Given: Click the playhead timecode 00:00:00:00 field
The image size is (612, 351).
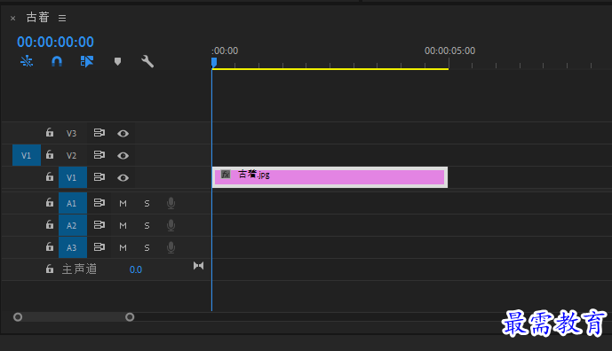Looking at the screenshot, I should point(55,42).
